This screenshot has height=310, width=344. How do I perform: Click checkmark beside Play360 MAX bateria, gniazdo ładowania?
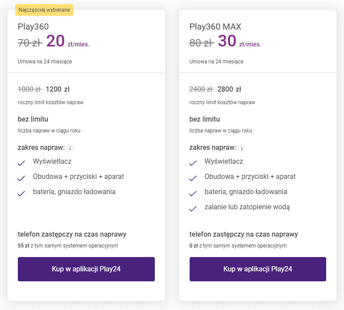(x=193, y=194)
